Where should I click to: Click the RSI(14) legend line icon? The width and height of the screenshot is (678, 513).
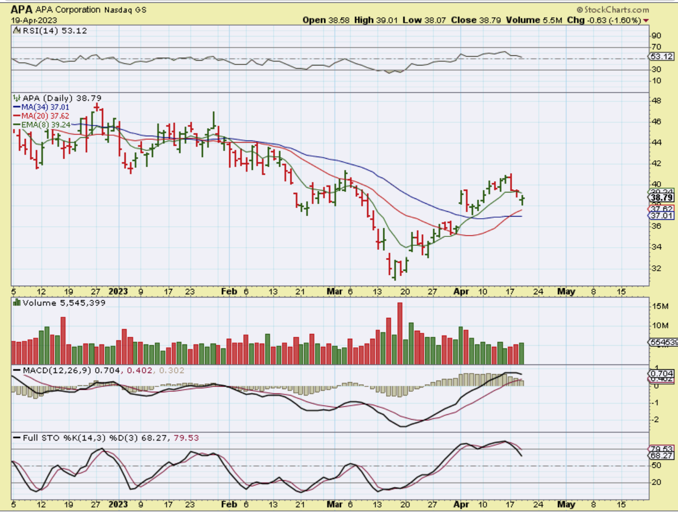coord(17,31)
